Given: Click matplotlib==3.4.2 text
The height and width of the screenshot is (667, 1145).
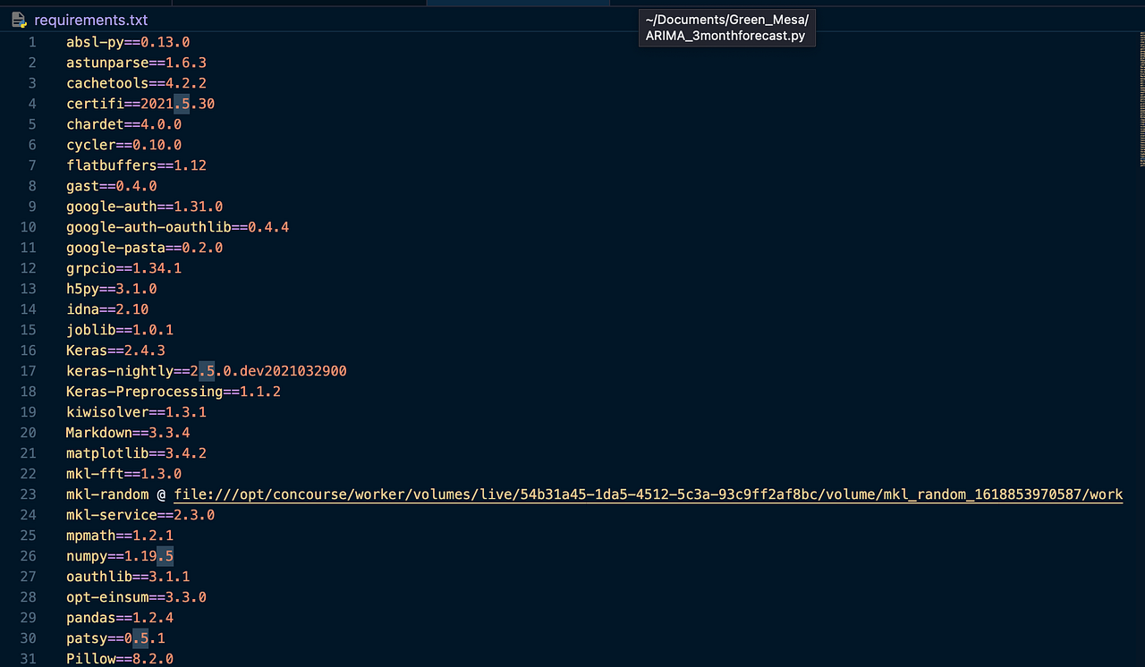Looking at the screenshot, I should coord(136,452).
